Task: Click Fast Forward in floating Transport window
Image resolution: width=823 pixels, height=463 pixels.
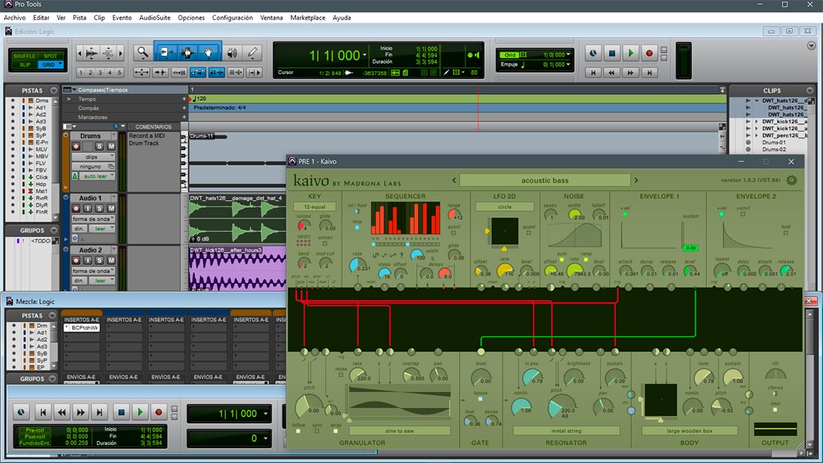Action: click(x=81, y=412)
